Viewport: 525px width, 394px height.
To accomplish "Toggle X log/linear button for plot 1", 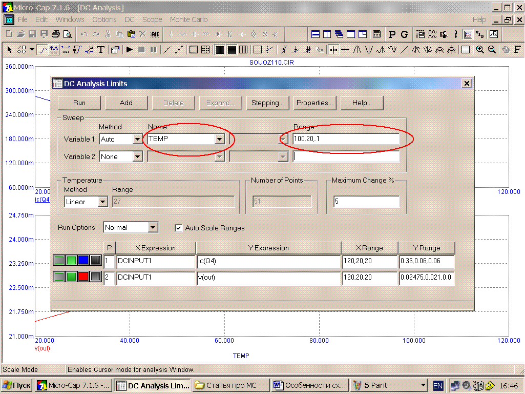I will click(59, 261).
